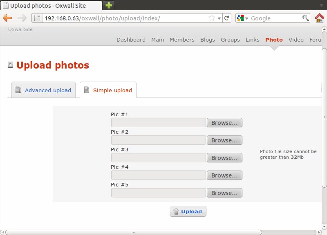Open the Groups menu item
This screenshot has height=235, width=327.
pyautogui.click(x=230, y=40)
